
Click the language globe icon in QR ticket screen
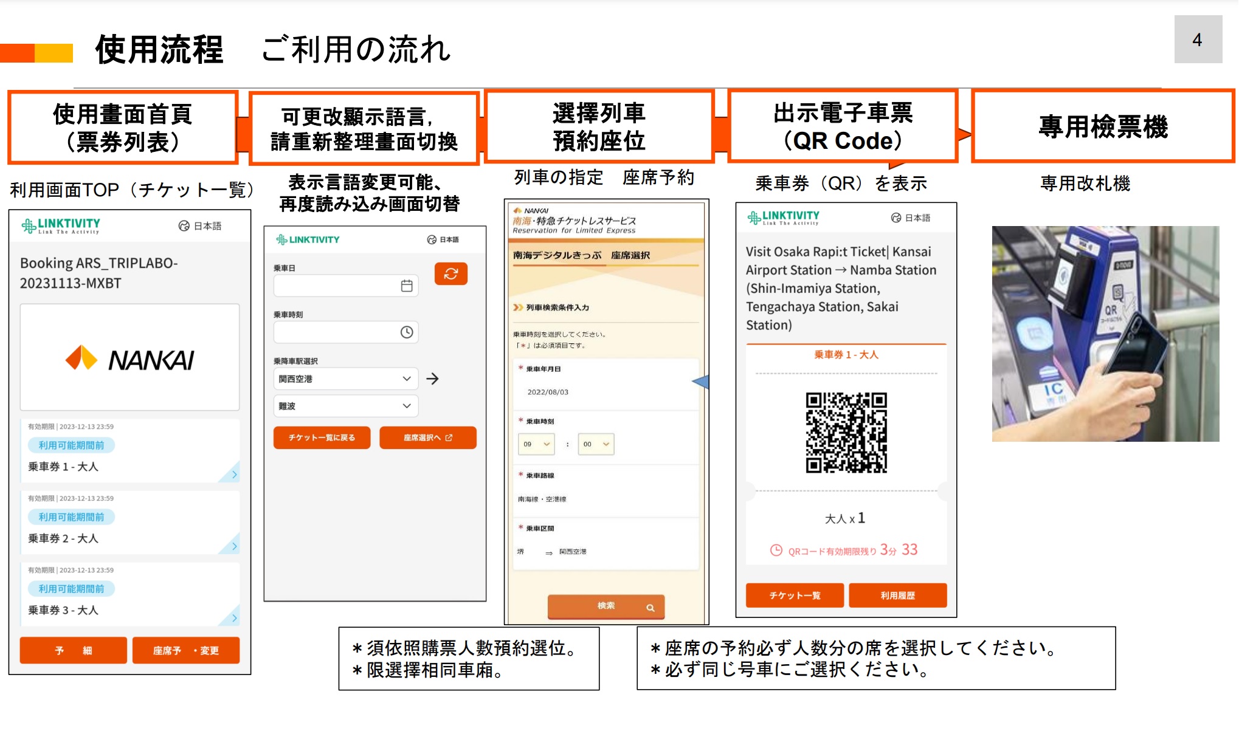(x=896, y=218)
